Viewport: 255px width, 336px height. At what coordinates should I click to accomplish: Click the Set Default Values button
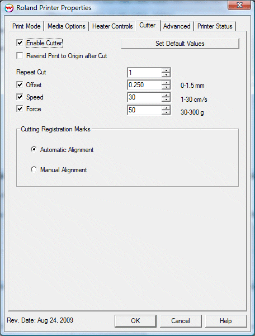pyautogui.click(x=180, y=44)
